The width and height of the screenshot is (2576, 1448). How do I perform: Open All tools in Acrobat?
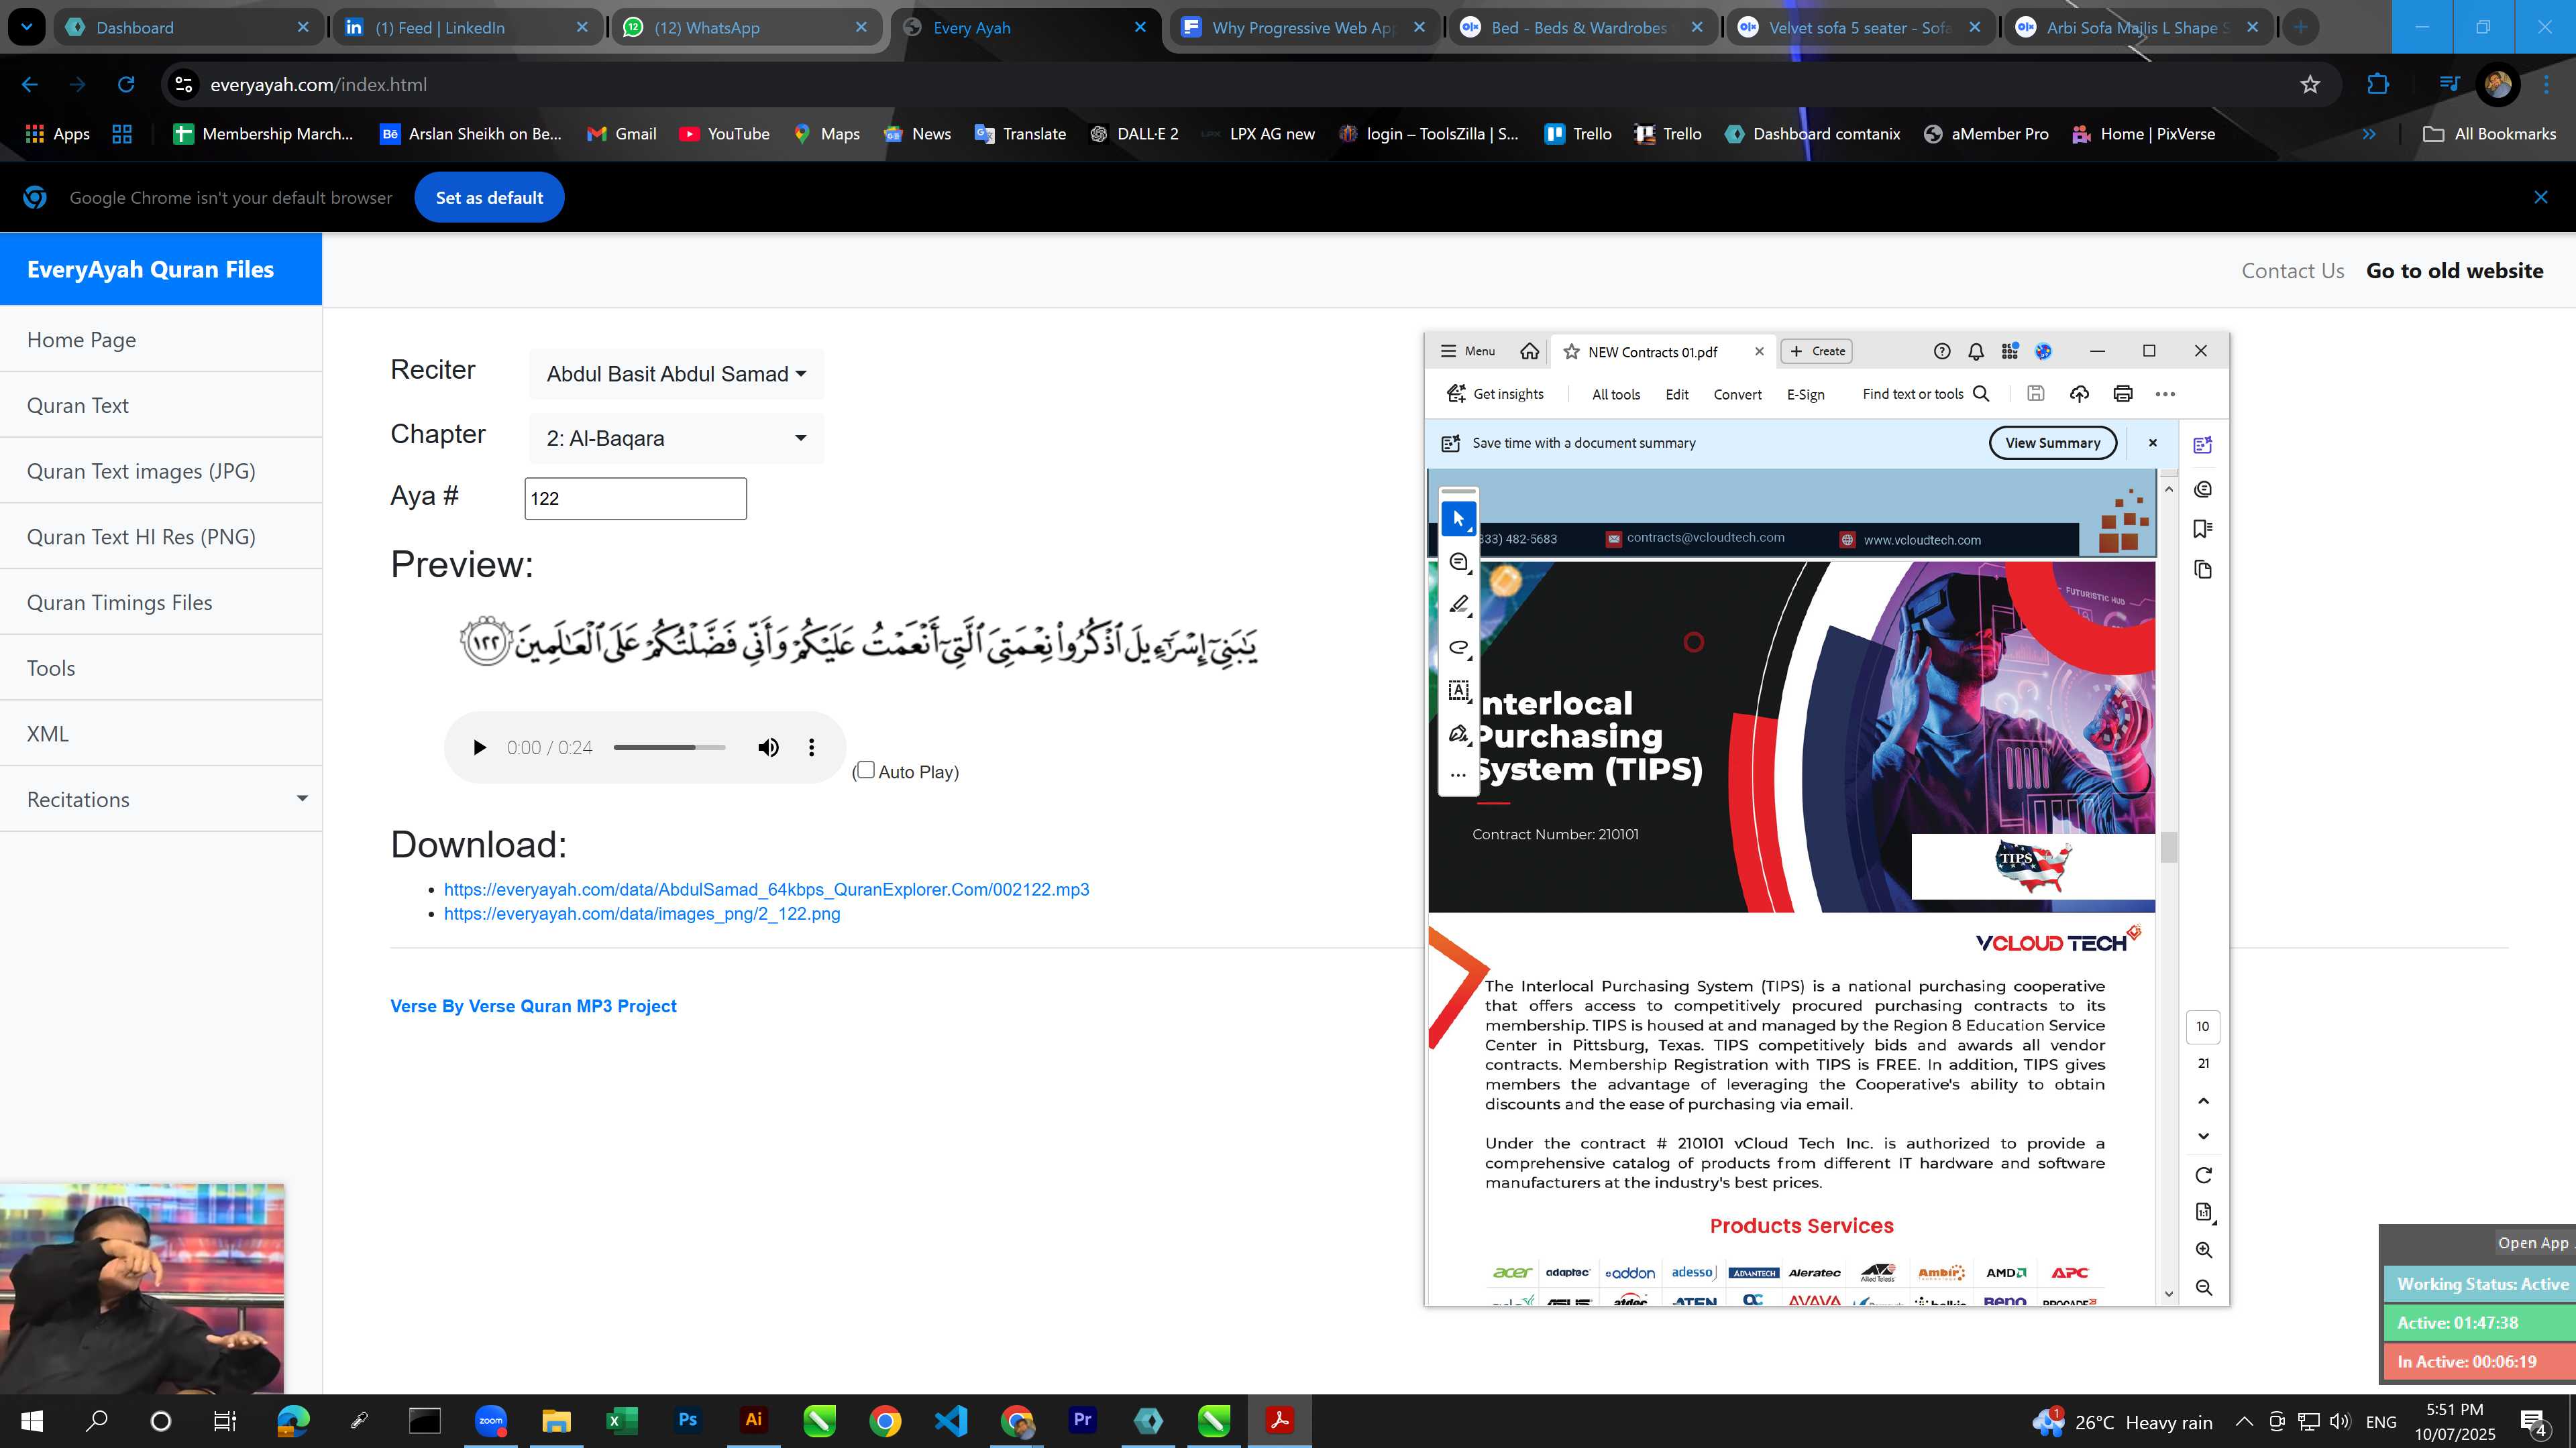click(1616, 395)
